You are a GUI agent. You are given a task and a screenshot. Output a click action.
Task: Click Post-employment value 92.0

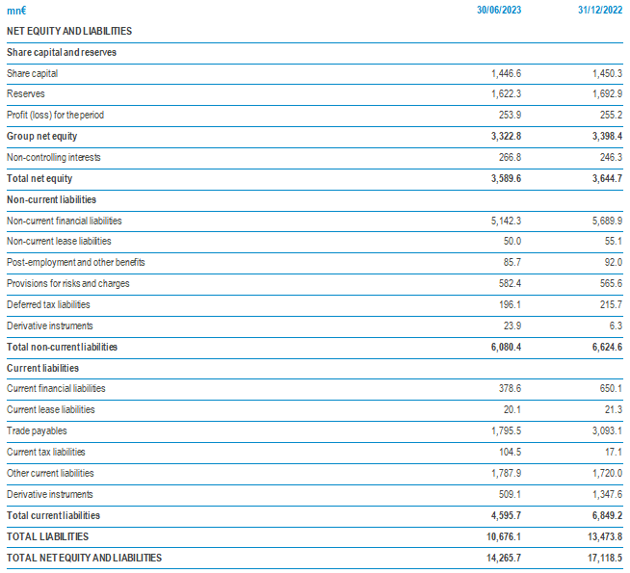[614, 262]
